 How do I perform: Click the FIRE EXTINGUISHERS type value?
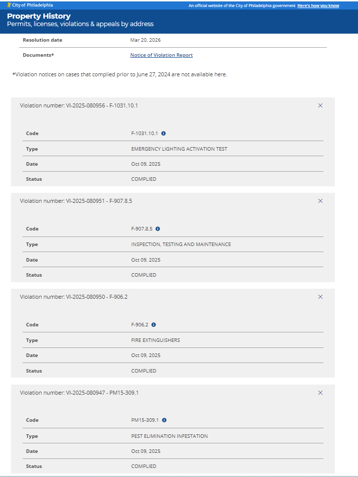(155, 340)
